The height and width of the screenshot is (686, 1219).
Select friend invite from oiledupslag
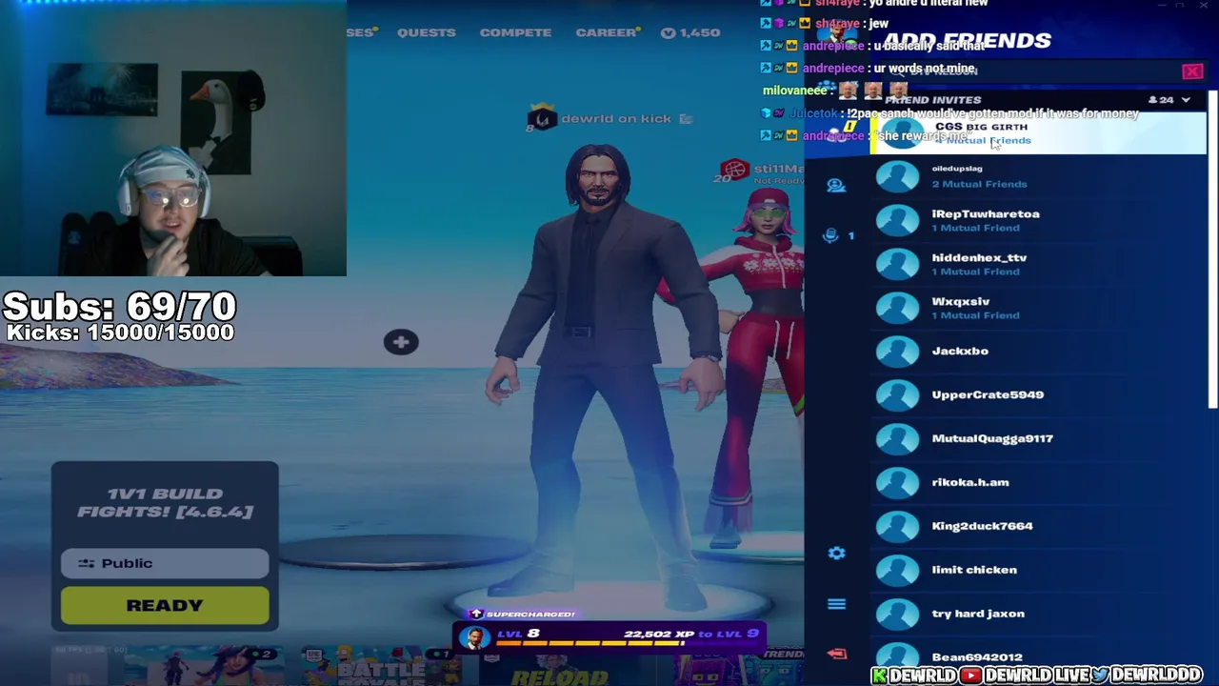pos(1038,176)
